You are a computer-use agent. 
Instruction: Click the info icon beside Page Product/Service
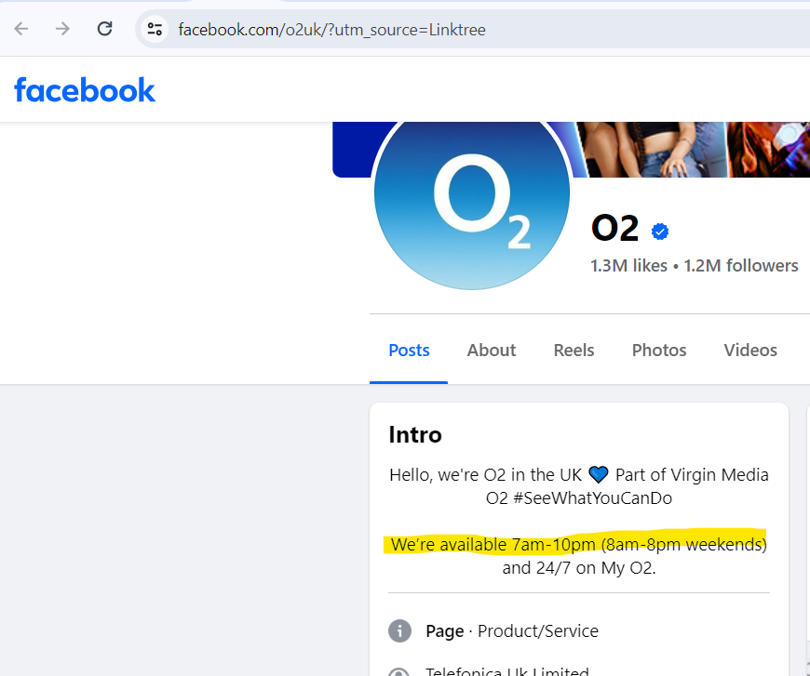(399, 630)
